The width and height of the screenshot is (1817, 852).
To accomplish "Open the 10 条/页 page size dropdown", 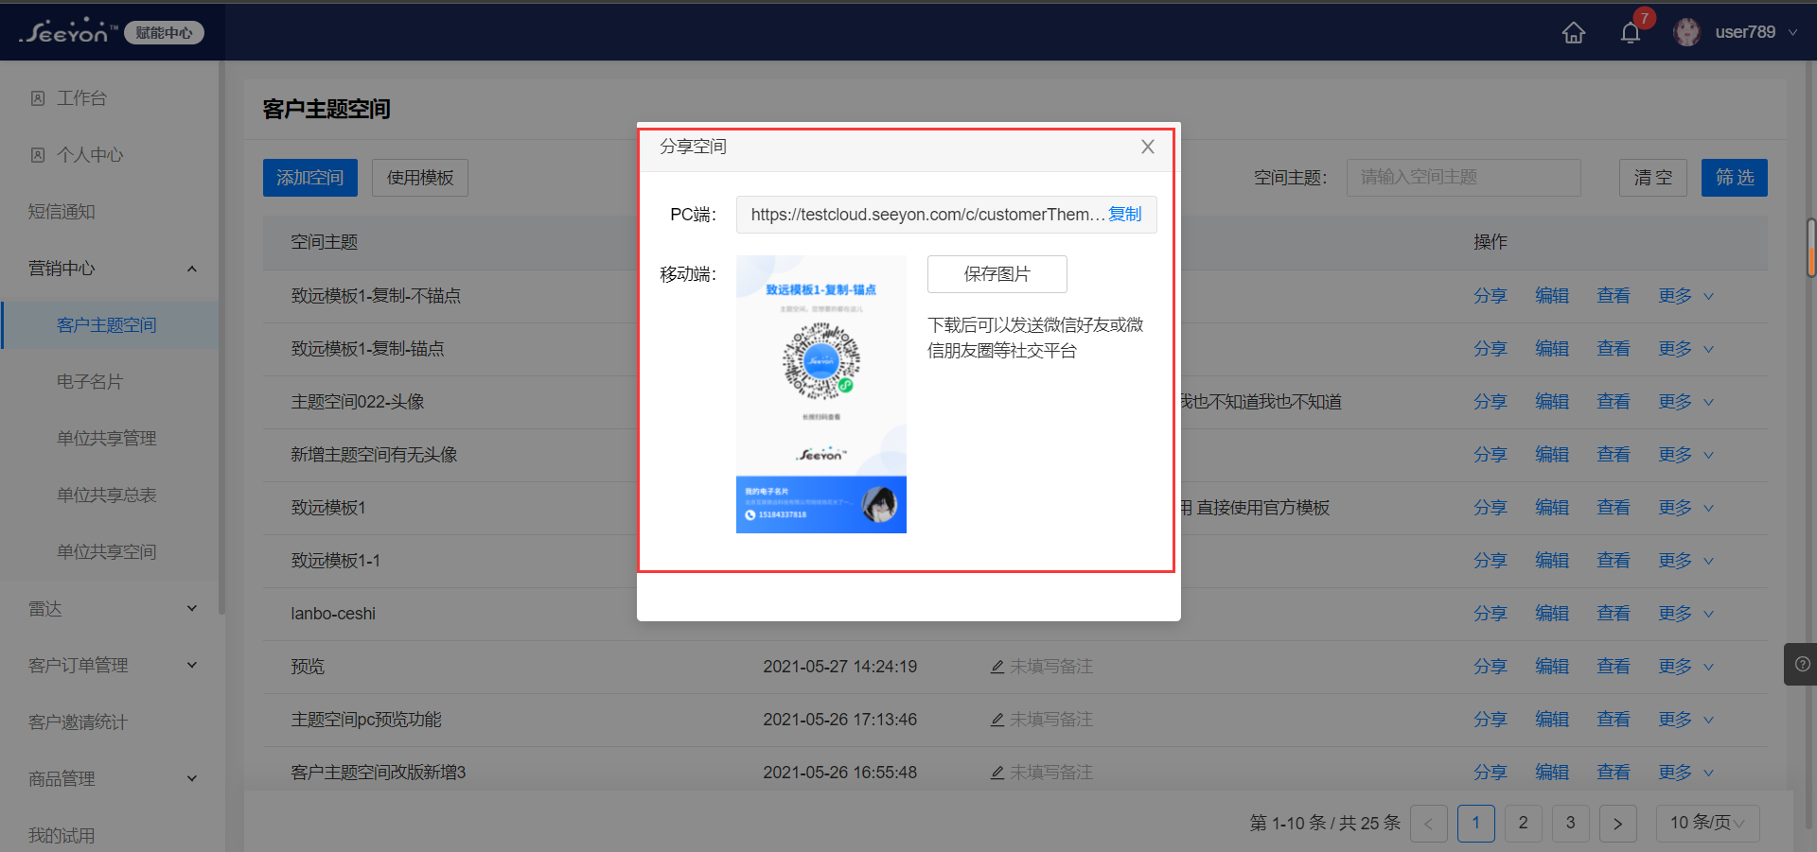I will [1708, 824].
